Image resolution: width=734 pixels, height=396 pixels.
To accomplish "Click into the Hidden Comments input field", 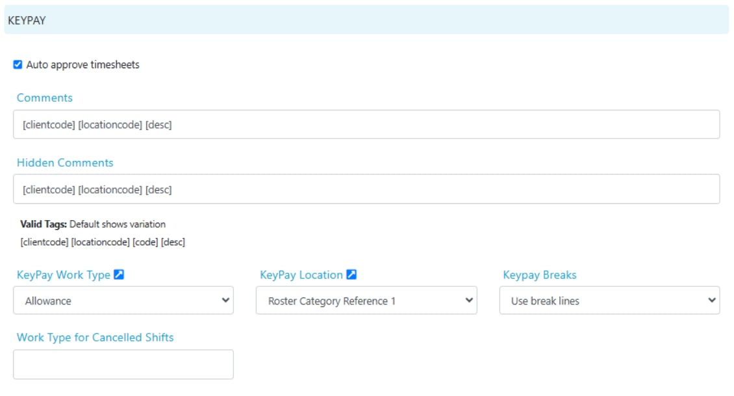I will click(366, 189).
